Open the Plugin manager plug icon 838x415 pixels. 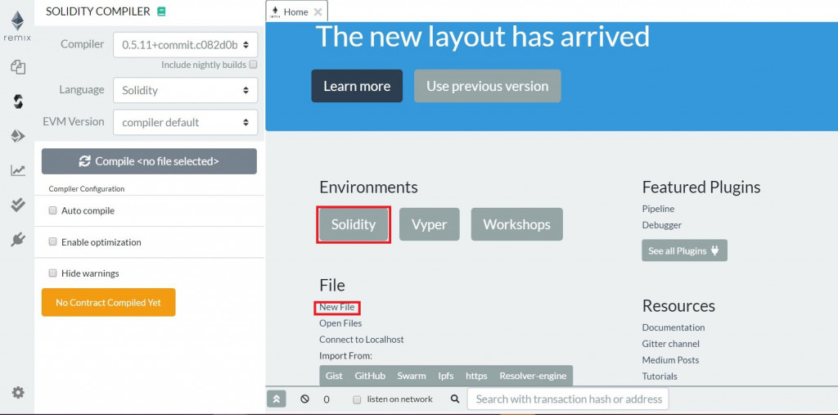pos(18,240)
